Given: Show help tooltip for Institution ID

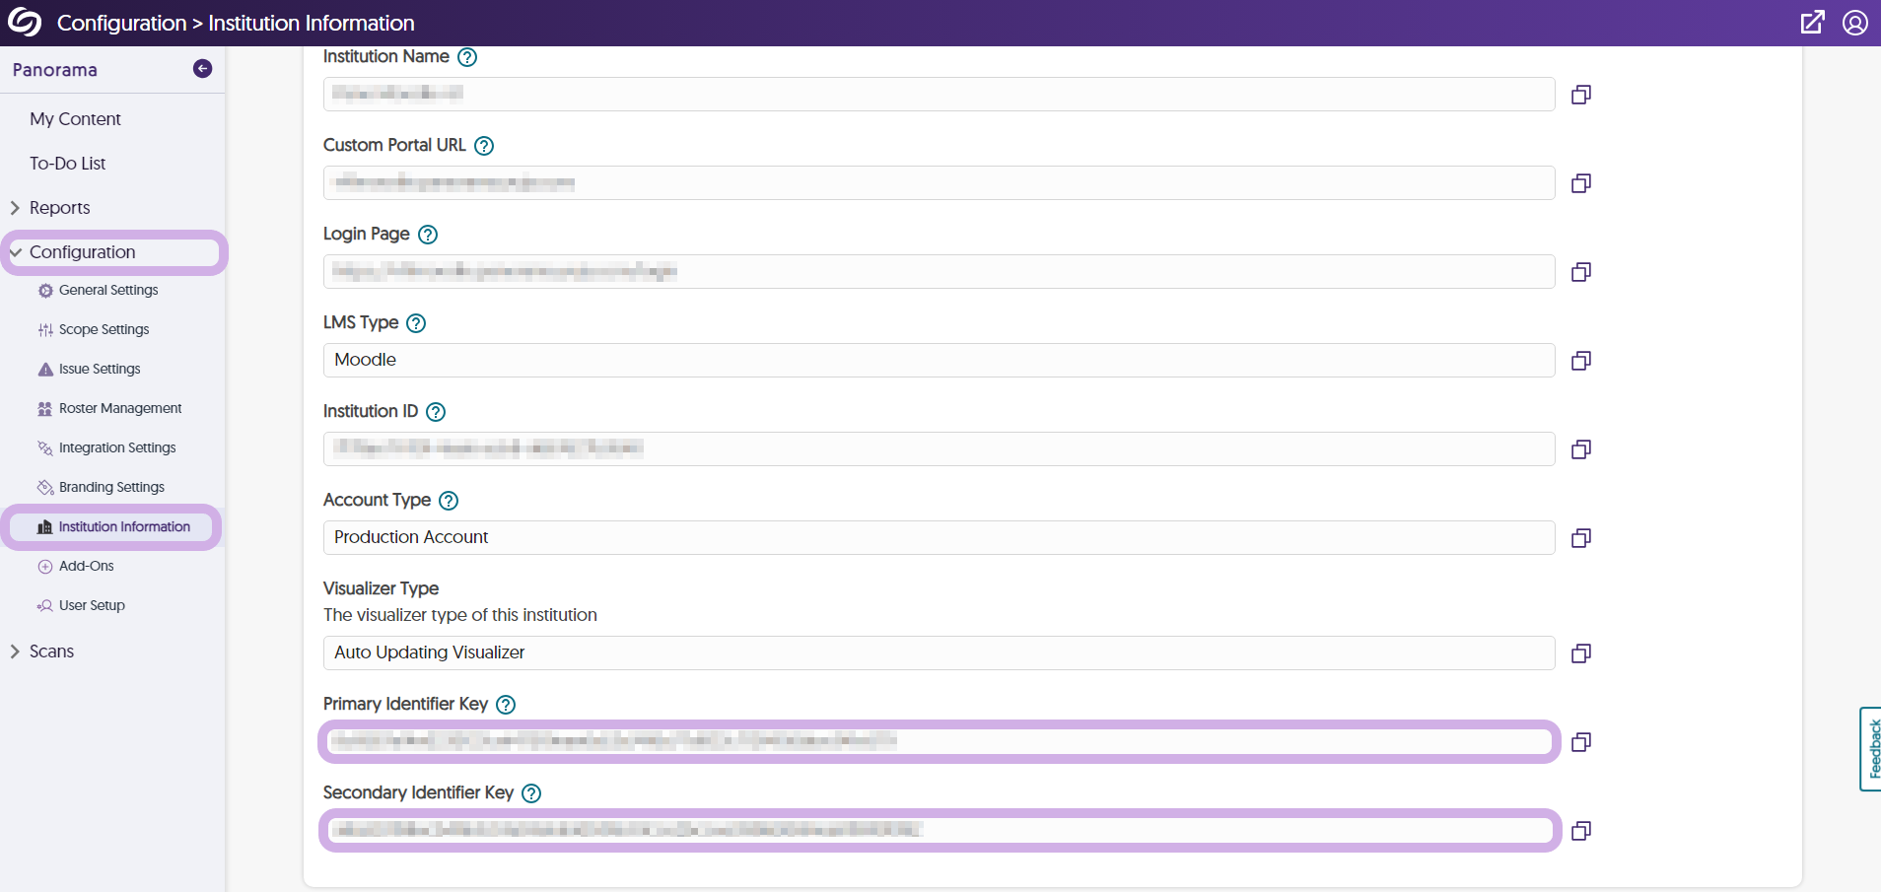Looking at the screenshot, I should (436, 412).
